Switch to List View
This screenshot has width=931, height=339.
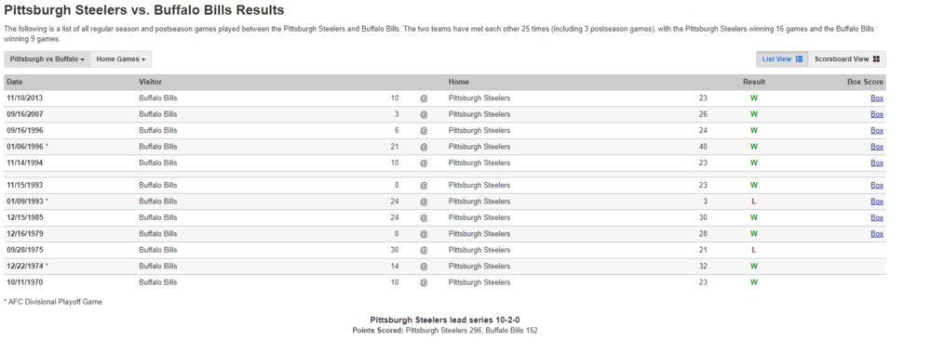[x=782, y=59]
